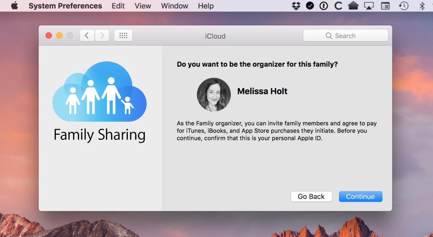This screenshot has height=237, width=433.
Task: Go forward with the right chevron button
Action: 102,35
